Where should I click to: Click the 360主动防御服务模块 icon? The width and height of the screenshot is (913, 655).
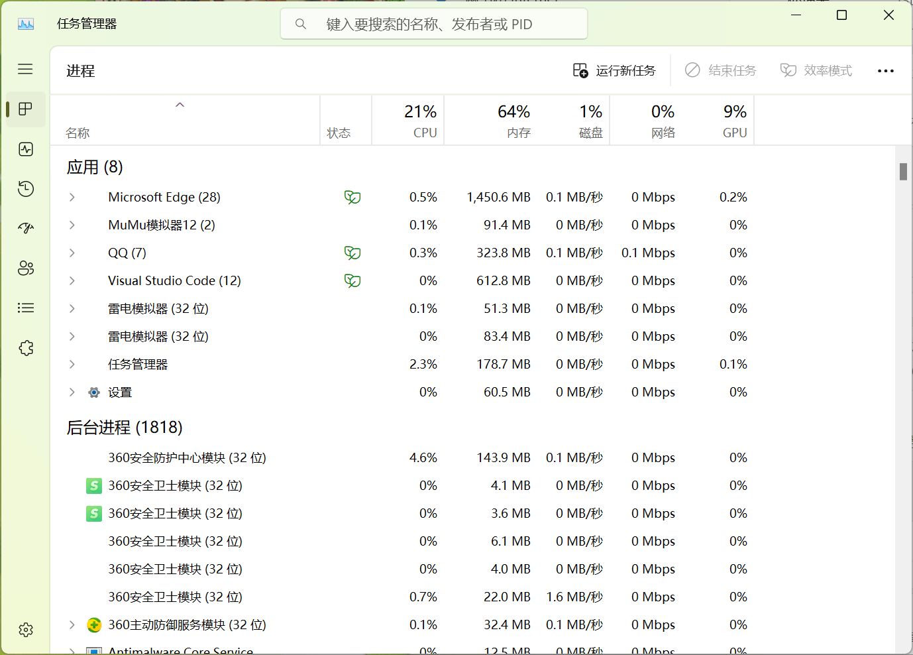(94, 625)
